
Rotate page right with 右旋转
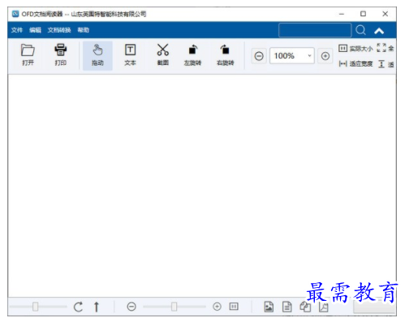(x=225, y=55)
